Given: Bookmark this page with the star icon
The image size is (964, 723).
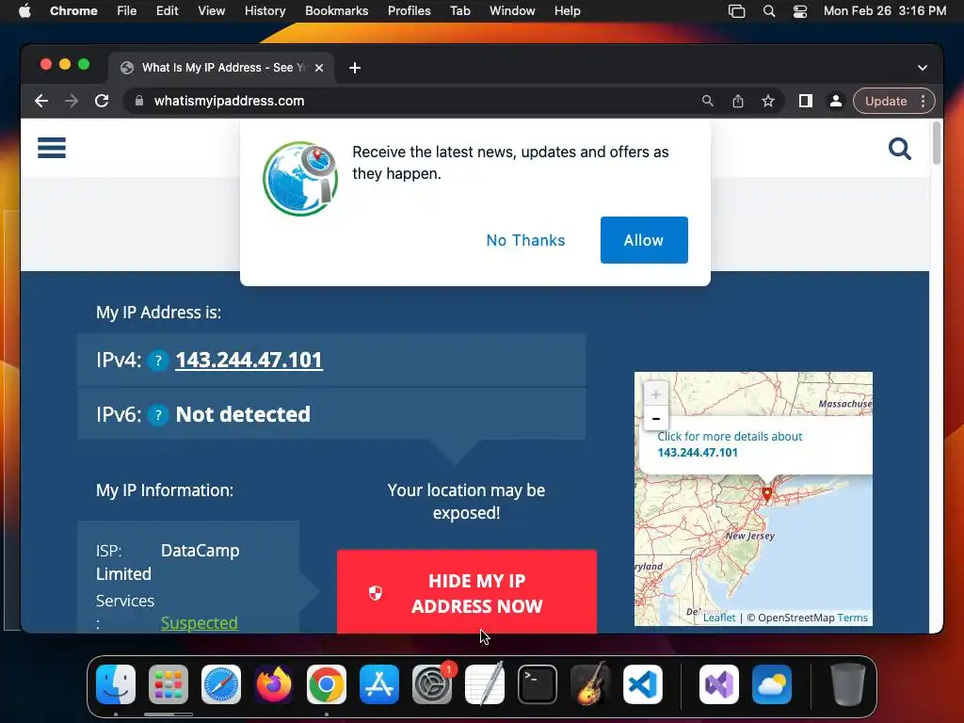Looking at the screenshot, I should coord(768,101).
